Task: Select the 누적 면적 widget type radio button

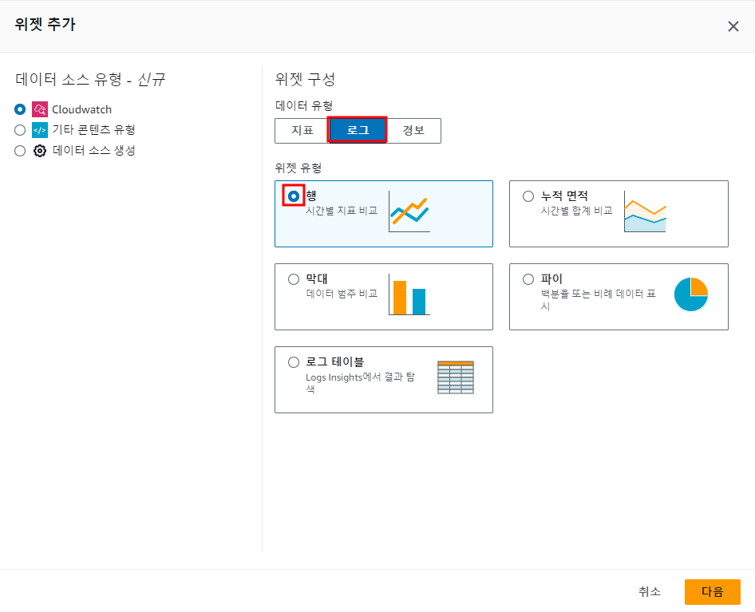Action: (x=528, y=196)
